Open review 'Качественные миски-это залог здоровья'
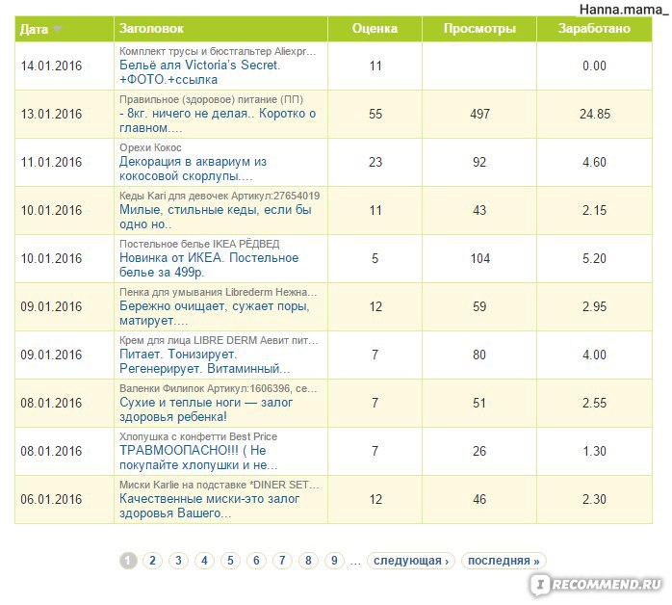Screen dimensions: 672x605 tap(209, 506)
